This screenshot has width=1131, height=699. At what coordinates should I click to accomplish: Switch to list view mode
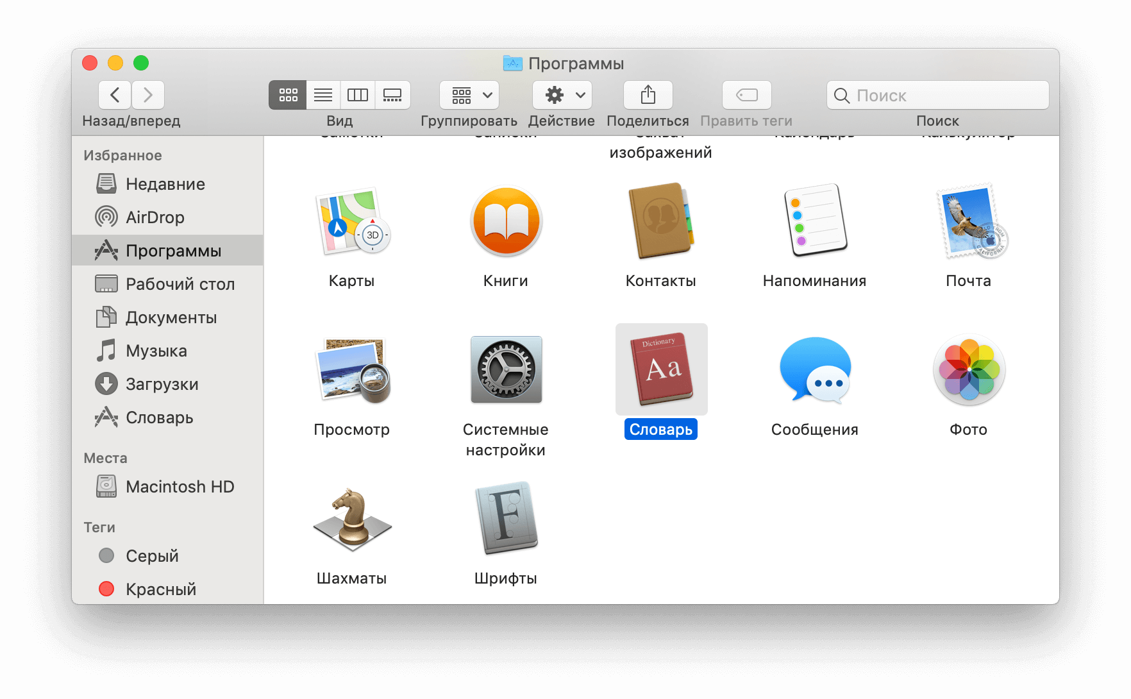(x=323, y=95)
